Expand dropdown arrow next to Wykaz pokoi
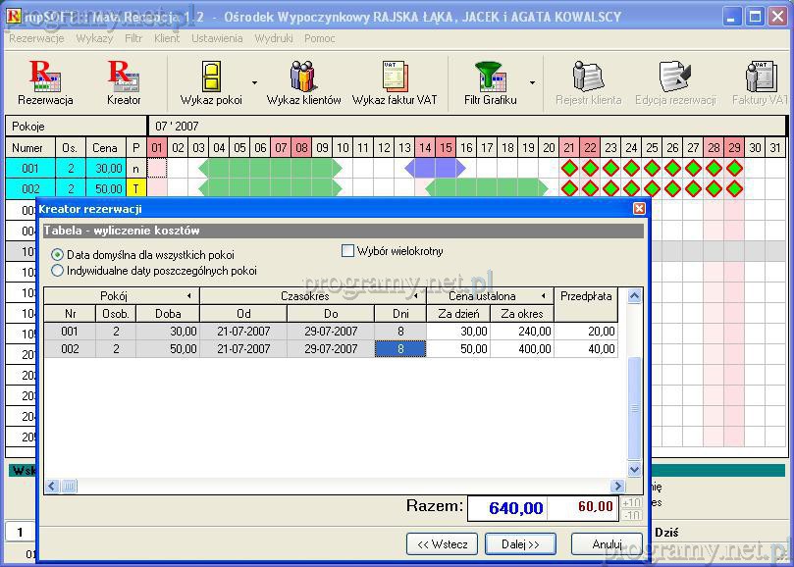The image size is (794, 567). click(x=254, y=83)
